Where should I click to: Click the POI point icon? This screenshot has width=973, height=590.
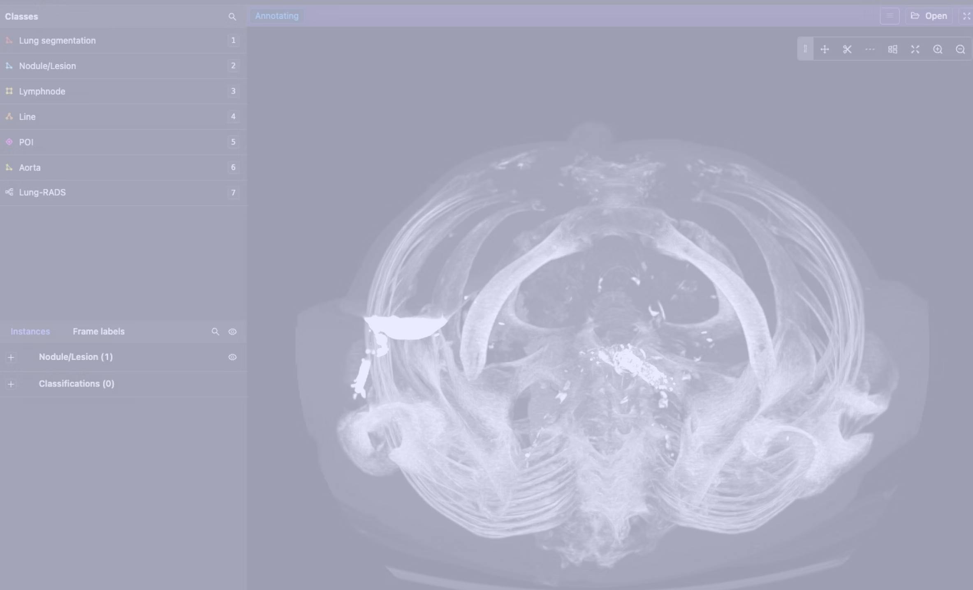pos(9,142)
